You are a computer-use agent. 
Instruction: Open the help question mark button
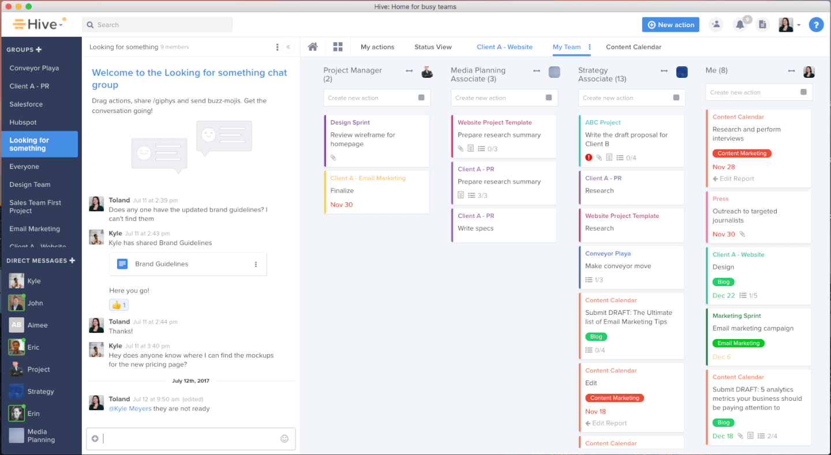pos(815,25)
